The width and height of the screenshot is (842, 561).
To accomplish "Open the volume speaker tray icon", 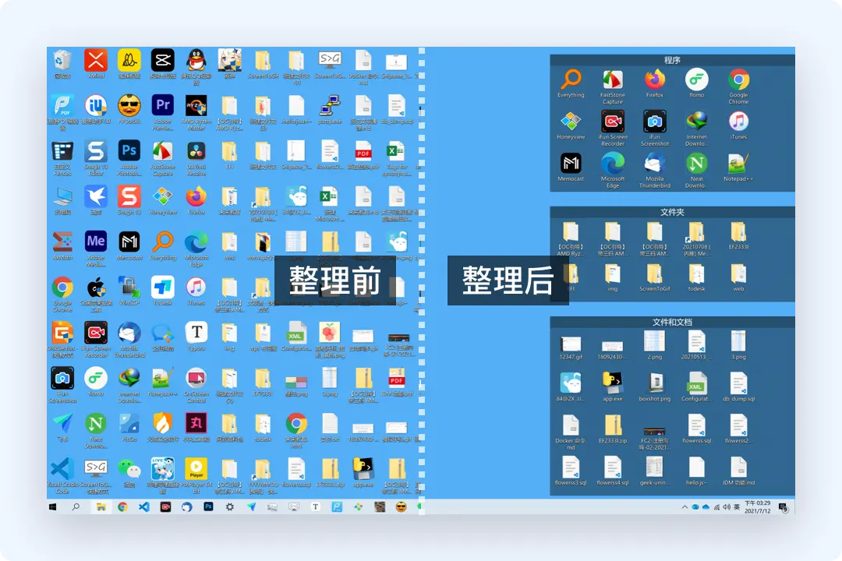I will (727, 506).
